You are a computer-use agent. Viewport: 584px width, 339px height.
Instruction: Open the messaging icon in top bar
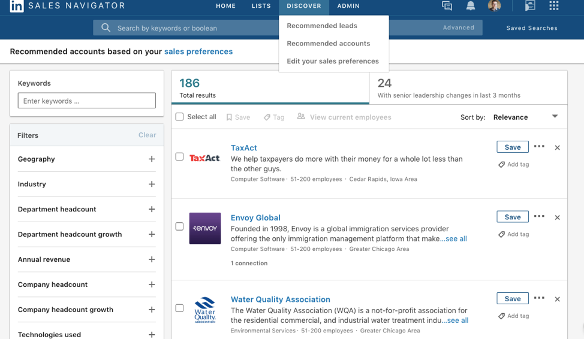click(x=447, y=5)
